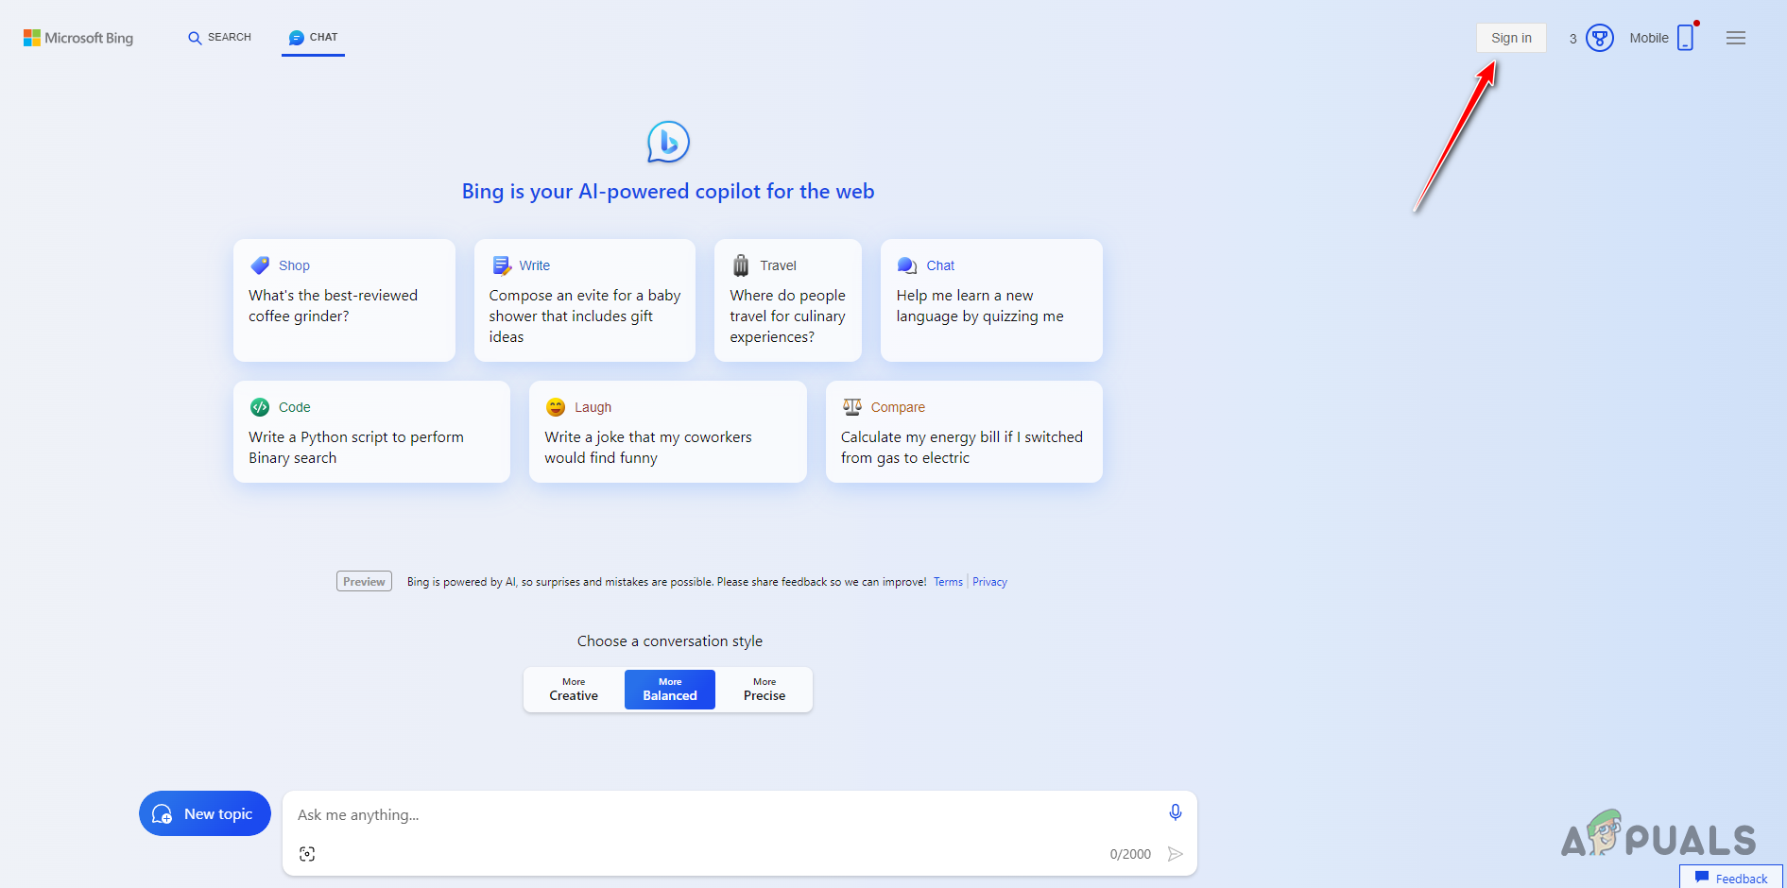Viewport: 1787px width, 888px height.
Task: Click the Microsoft Bing logo
Action: [78, 38]
